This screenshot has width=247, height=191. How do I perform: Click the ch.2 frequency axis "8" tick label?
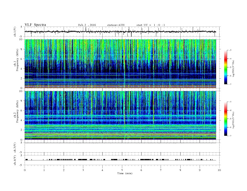click(x=22, y=101)
